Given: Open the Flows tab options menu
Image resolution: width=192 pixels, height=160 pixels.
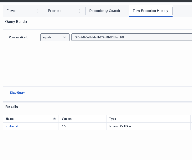Looking at the screenshot, I should pos(38,11).
